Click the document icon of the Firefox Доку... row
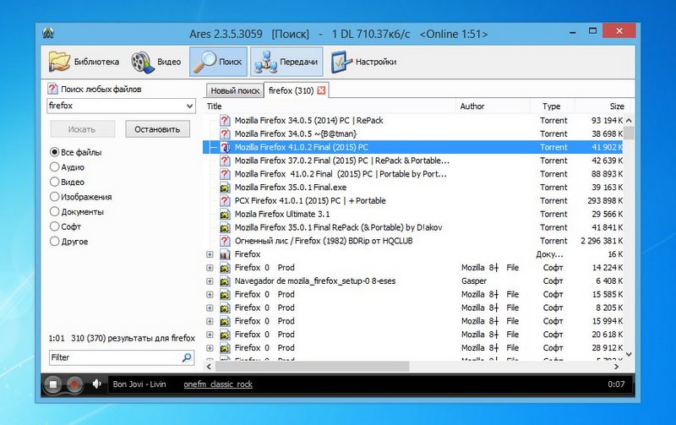 [x=225, y=254]
